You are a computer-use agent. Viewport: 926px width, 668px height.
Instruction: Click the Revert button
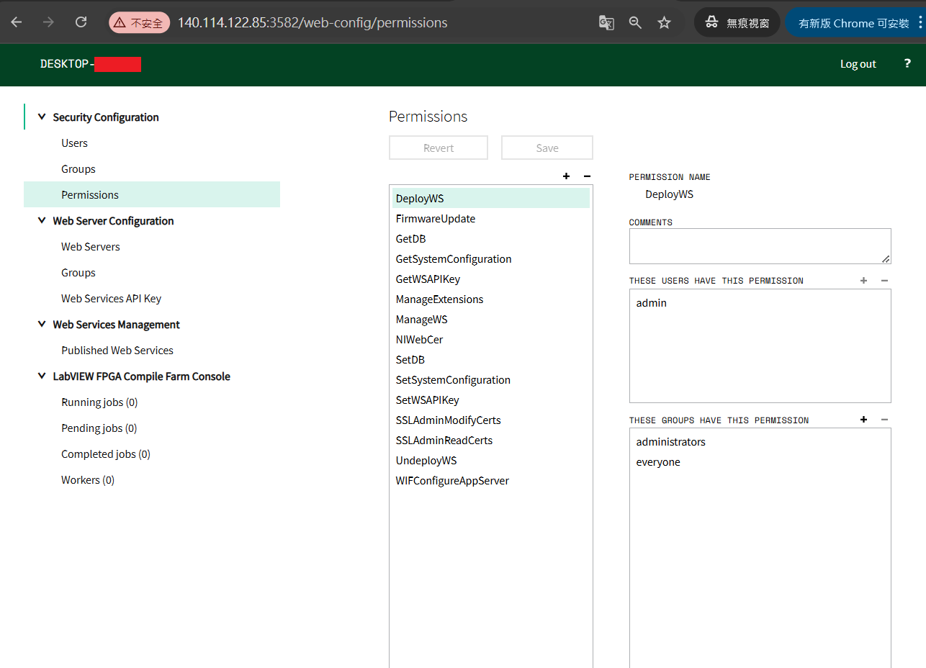pos(439,148)
